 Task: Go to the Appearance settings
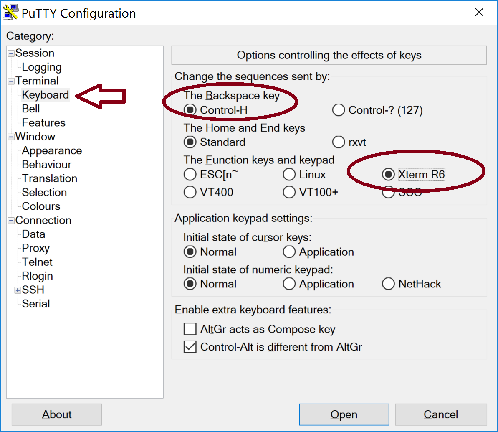point(52,151)
